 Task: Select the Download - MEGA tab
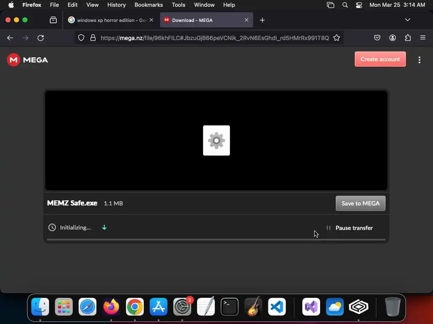pyautogui.click(x=206, y=20)
